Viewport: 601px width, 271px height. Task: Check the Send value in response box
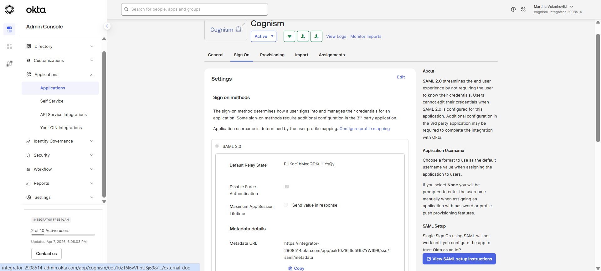[x=286, y=205]
